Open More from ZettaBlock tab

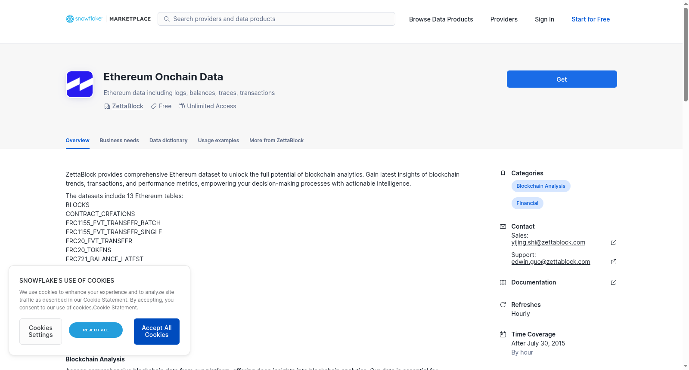coord(276,141)
